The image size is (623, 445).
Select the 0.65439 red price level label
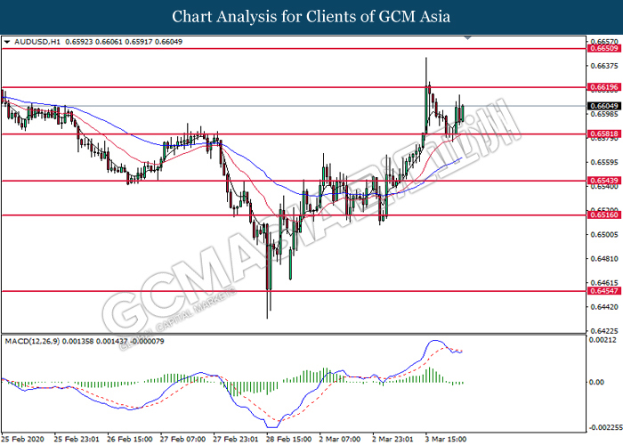coord(604,181)
